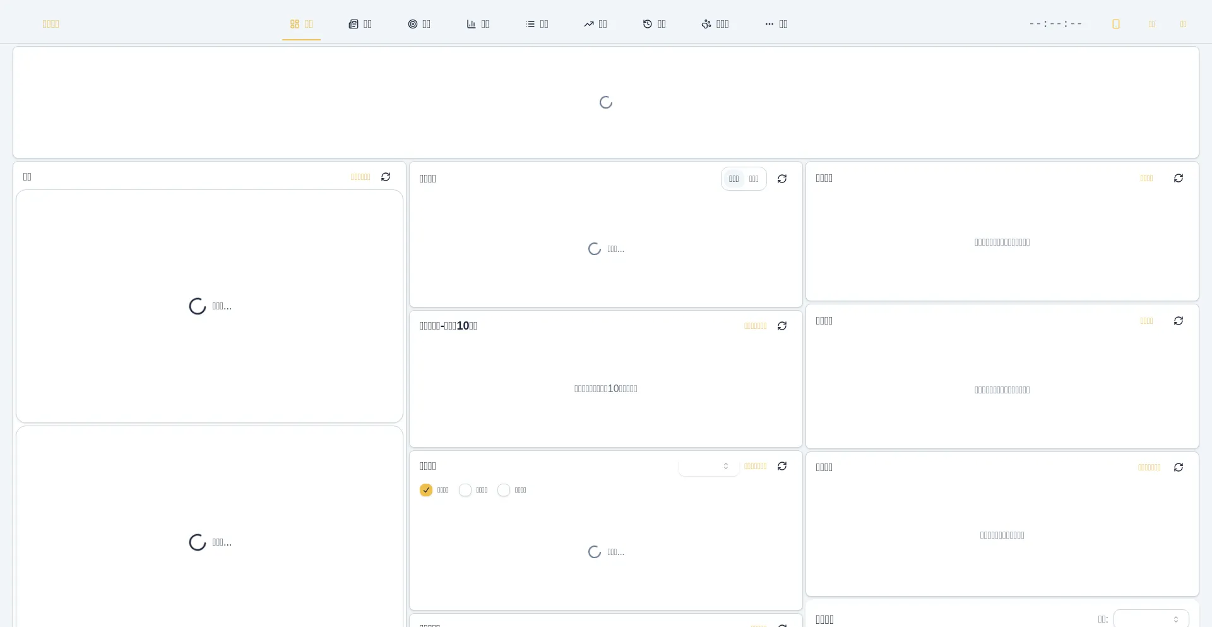Image resolution: width=1212 pixels, height=627 pixels.
Task: Open the history clock icon tab
Action: pos(654,24)
